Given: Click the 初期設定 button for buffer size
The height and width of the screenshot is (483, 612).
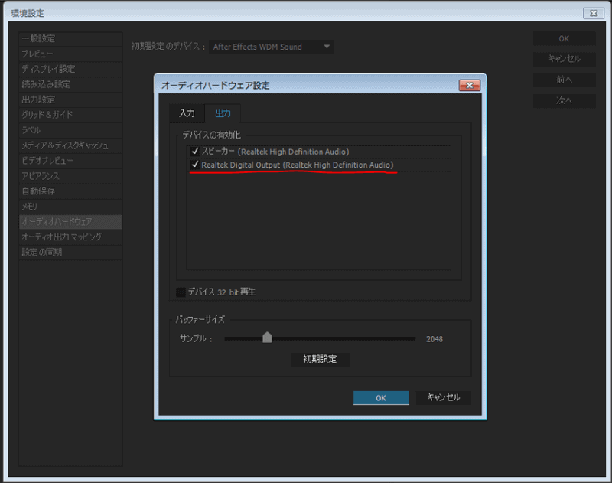Looking at the screenshot, I should tap(320, 359).
